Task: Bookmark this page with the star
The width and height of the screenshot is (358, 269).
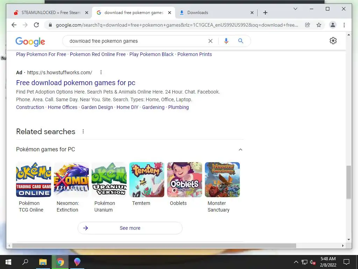Action: (x=319, y=25)
